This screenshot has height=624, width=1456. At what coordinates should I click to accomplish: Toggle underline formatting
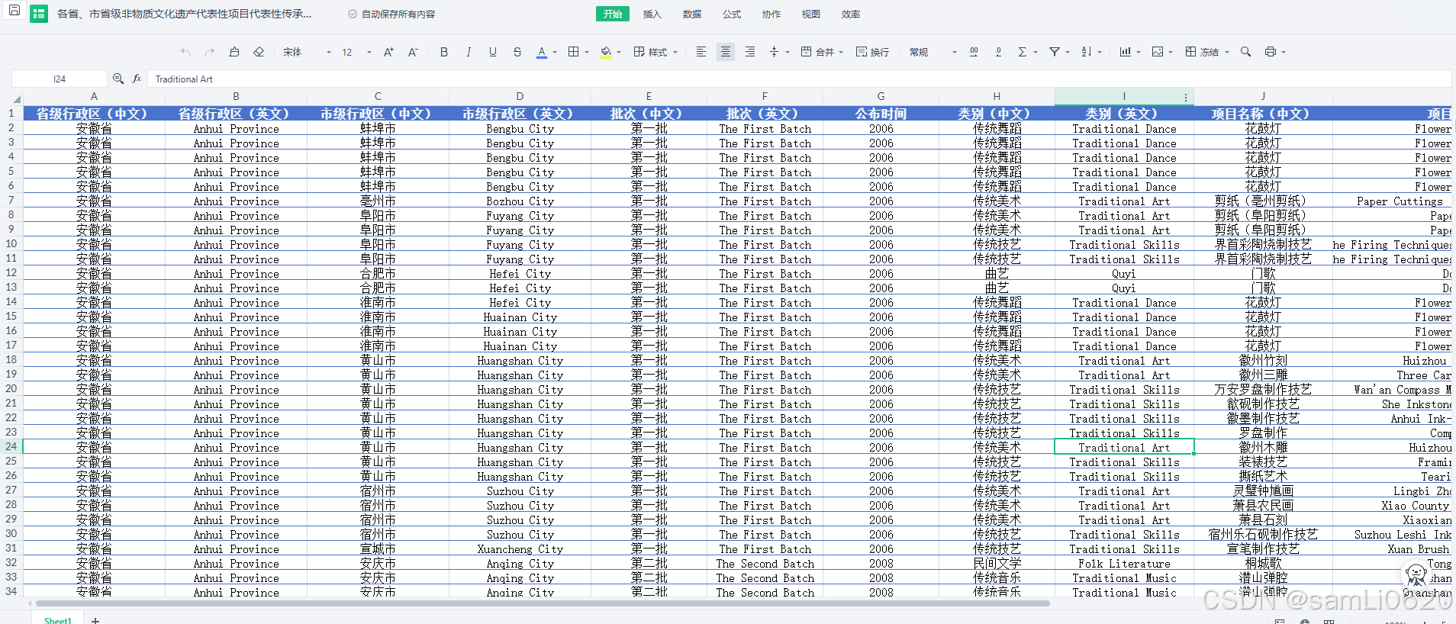493,52
